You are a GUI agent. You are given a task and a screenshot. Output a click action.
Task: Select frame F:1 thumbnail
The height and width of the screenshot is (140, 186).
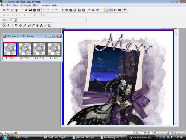[x=10, y=49]
